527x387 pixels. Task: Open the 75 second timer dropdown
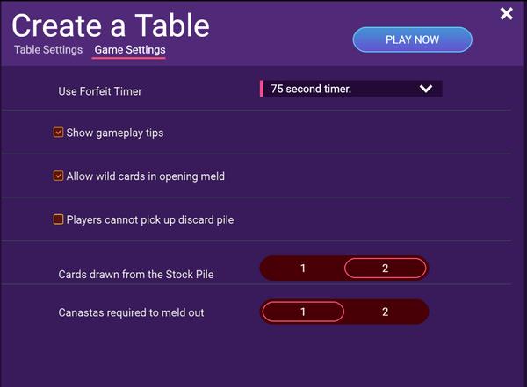pyautogui.click(x=351, y=89)
